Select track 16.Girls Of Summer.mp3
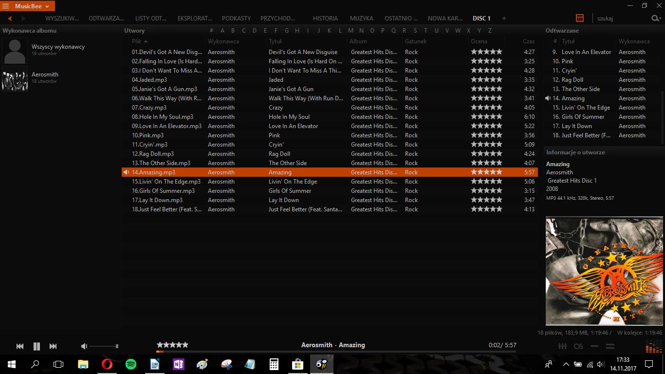The height and width of the screenshot is (374, 665). coord(330,191)
